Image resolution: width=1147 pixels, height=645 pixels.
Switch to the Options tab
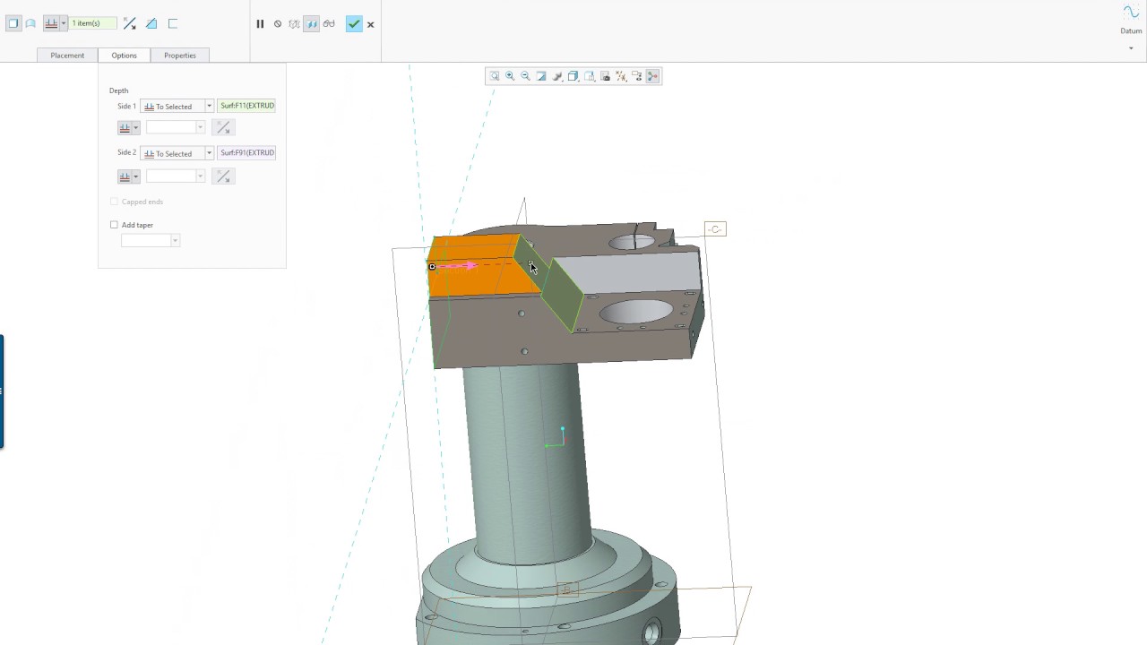(125, 56)
